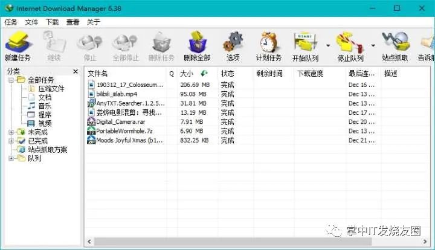The image size is (435, 250).
Task: Click the 206.69 MB size cell
Action: [195, 85]
